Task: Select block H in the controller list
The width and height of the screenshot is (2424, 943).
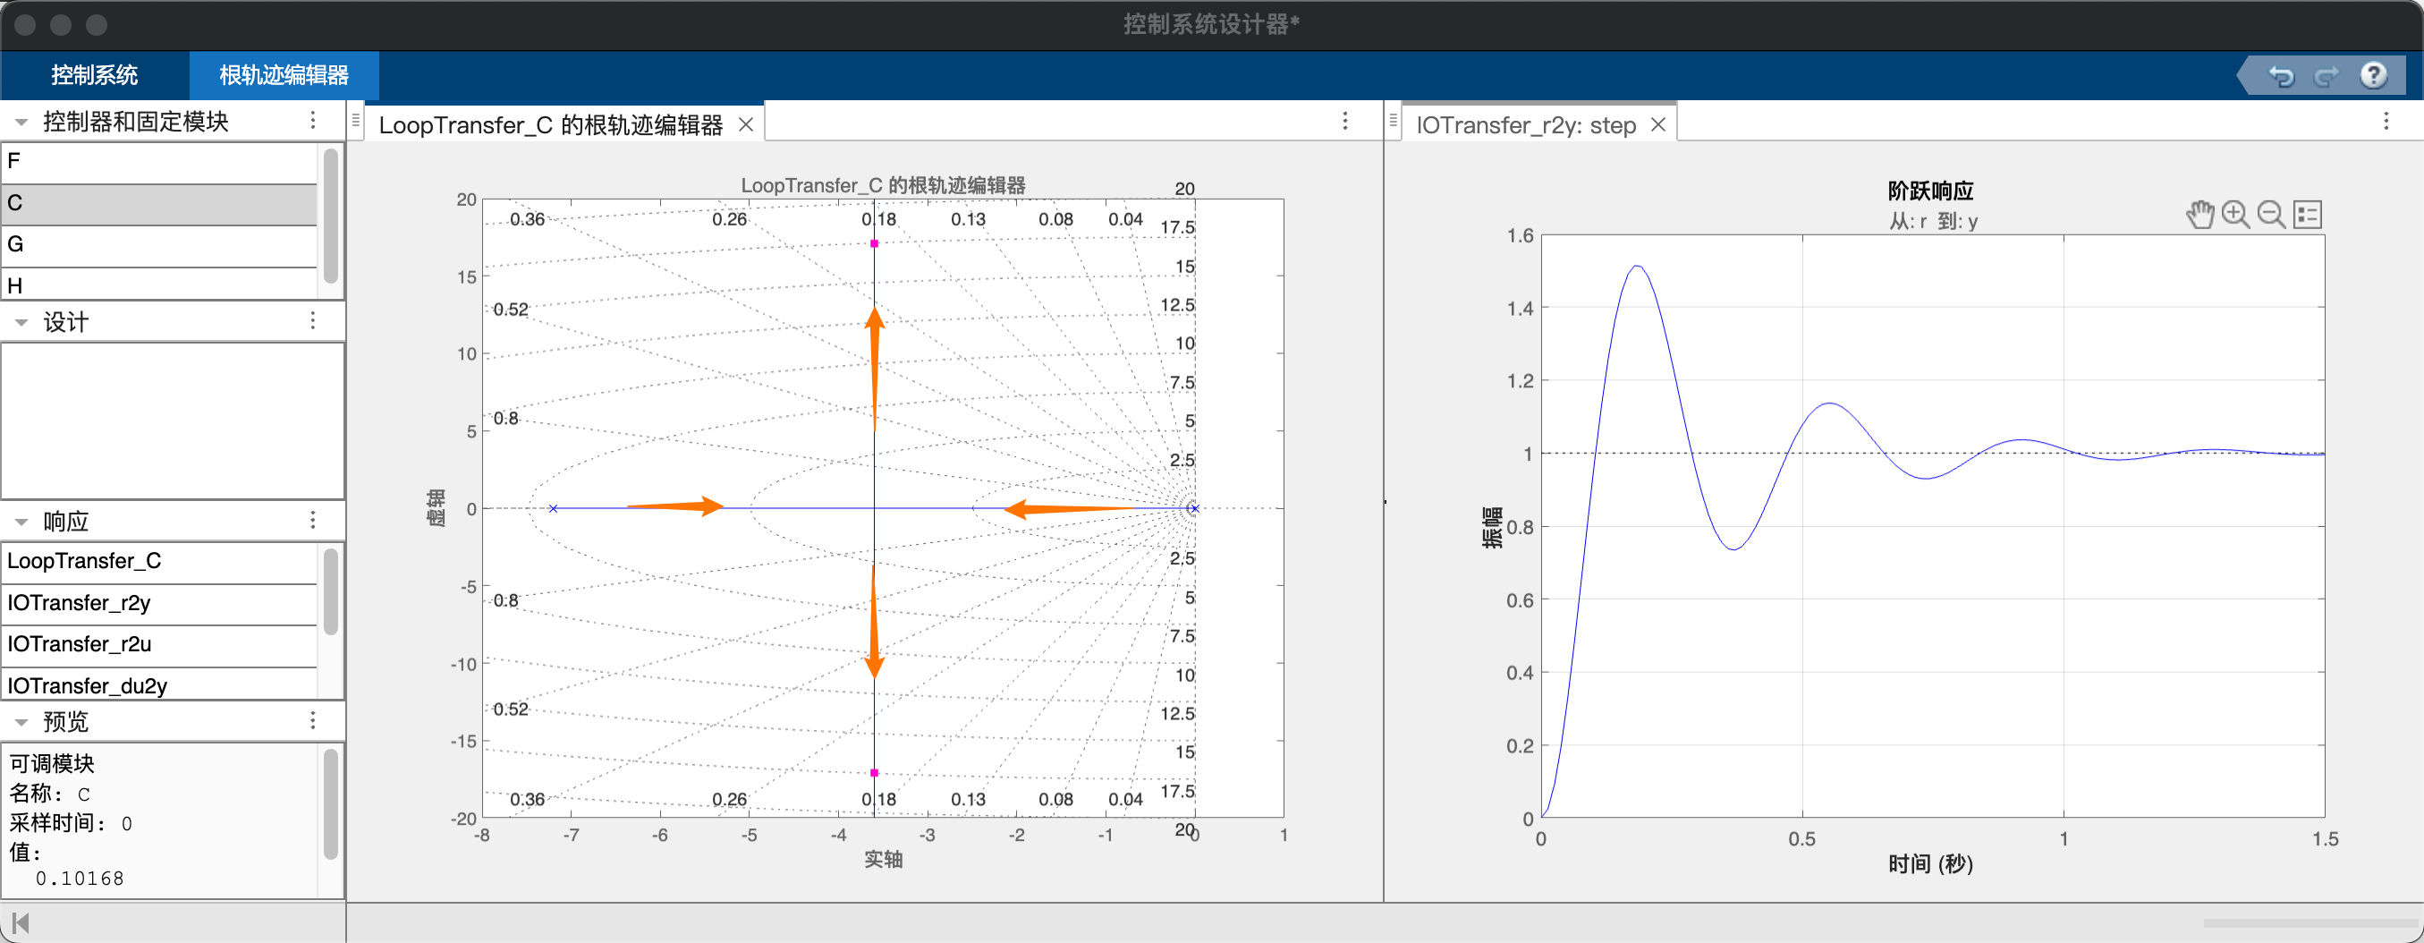Action: [x=160, y=285]
